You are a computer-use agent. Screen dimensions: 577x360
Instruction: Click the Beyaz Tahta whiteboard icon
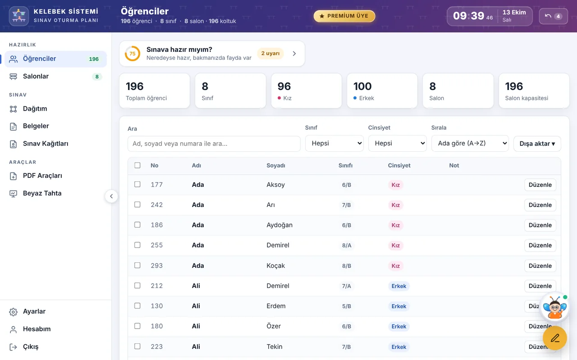coord(14,193)
